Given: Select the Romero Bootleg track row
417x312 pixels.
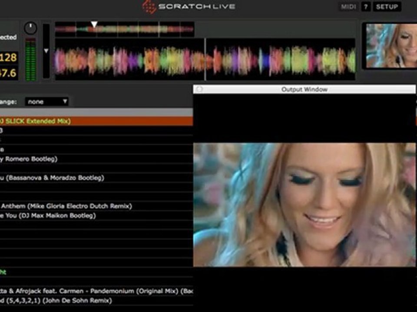Looking at the screenshot, I should 96,159.
